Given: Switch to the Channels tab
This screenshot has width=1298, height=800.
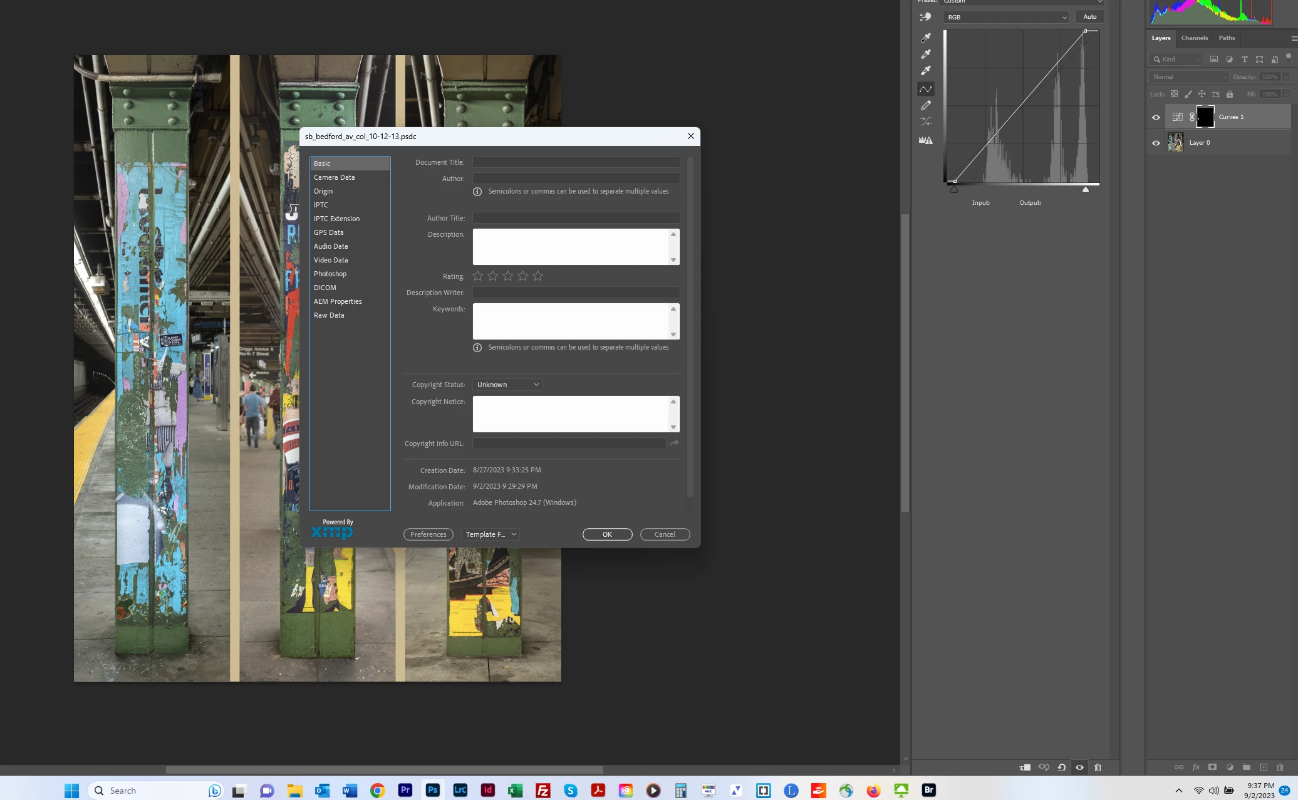Looking at the screenshot, I should point(1194,38).
